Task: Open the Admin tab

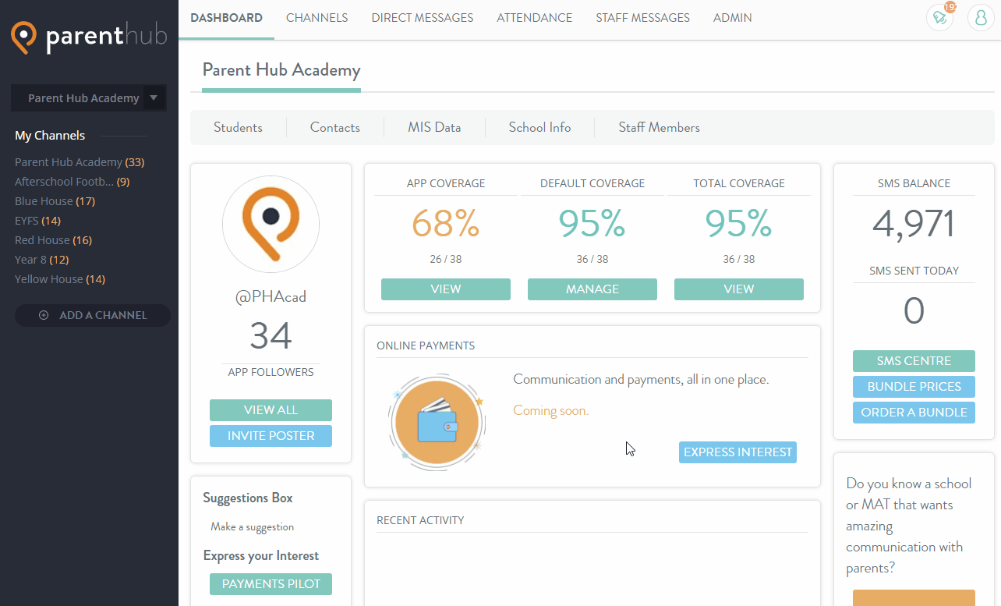Action: pos(733,17)
